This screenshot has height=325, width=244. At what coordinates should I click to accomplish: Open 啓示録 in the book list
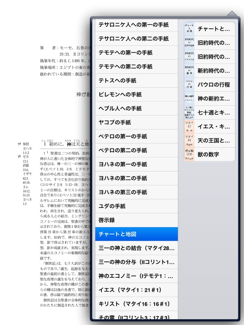[x=137, y=220]
